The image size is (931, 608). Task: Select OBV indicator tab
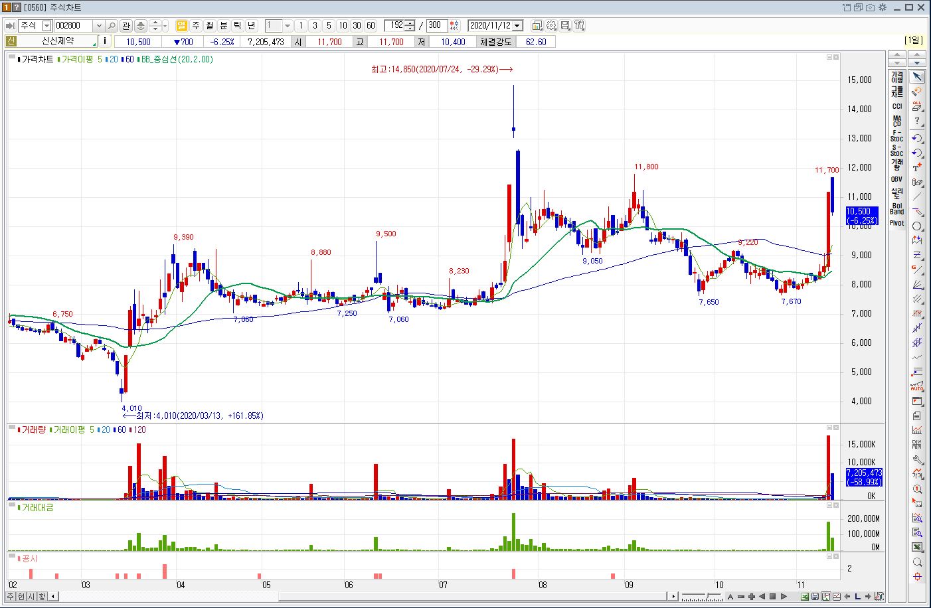pos(897,179)
